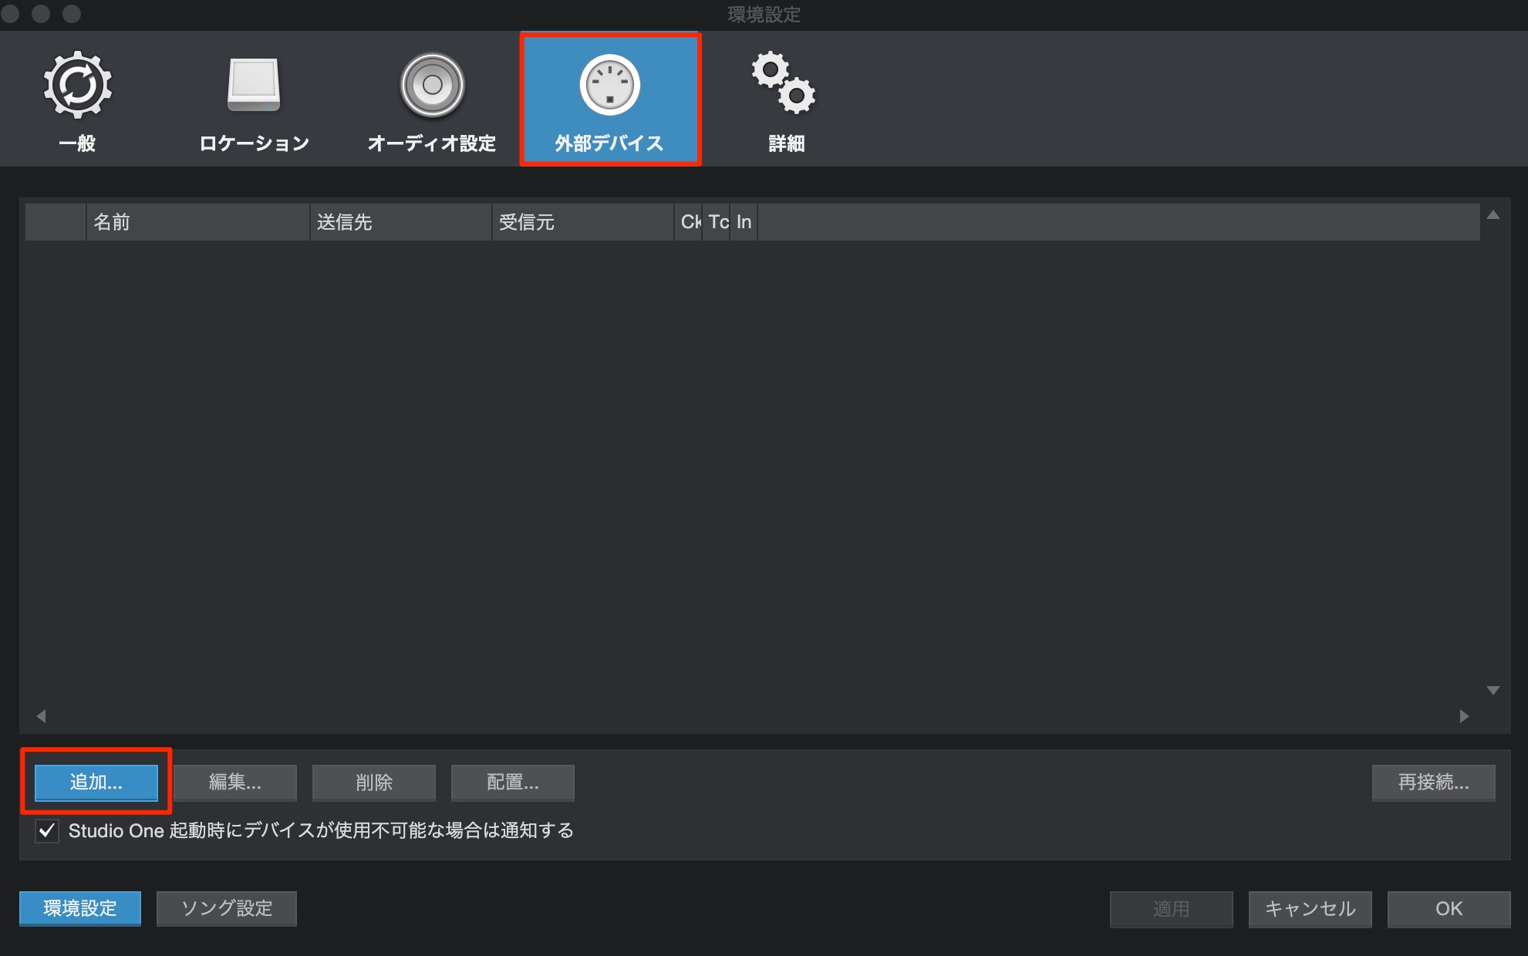
Task: Sort by the 名前 column header
Action: [197, 222]
